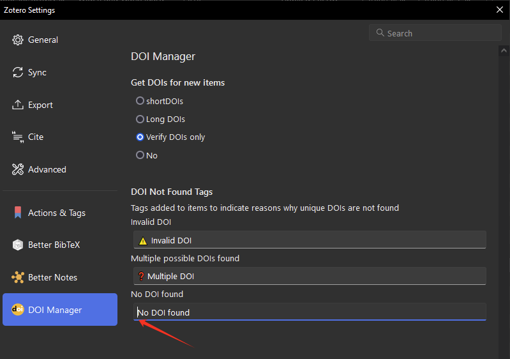Click the General gear icon
This screenshot has width=510, height=359.
tap(18, 40)
